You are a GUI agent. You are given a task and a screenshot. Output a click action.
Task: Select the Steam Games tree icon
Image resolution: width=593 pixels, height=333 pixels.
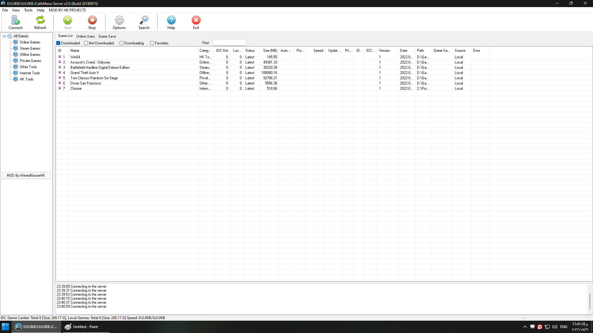pyautogui.click(x=16, y=48)
